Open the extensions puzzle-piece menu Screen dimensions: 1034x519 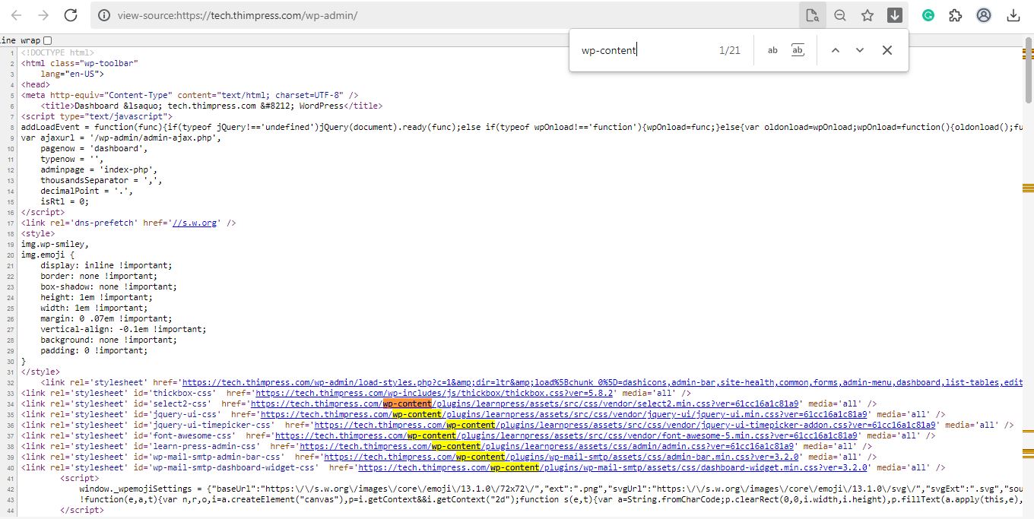[955, 14]
